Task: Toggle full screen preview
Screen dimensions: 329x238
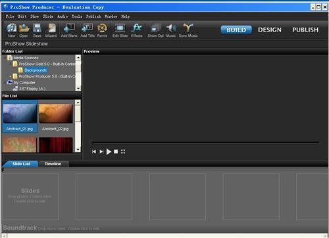Action: point(123,152)
